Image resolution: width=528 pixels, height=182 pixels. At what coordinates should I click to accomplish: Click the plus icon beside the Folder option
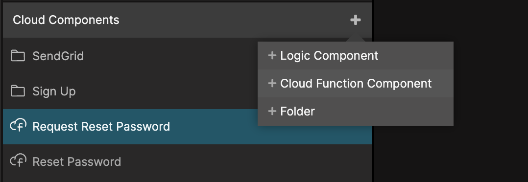272,111
